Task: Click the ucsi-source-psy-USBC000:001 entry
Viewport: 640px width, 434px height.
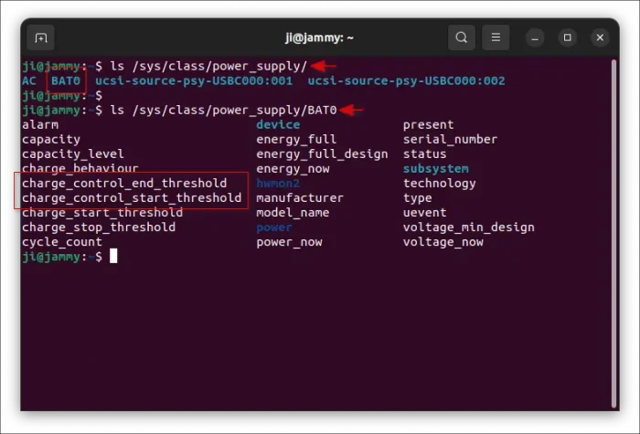Action: pyautogui.click(x=194, y=80)
